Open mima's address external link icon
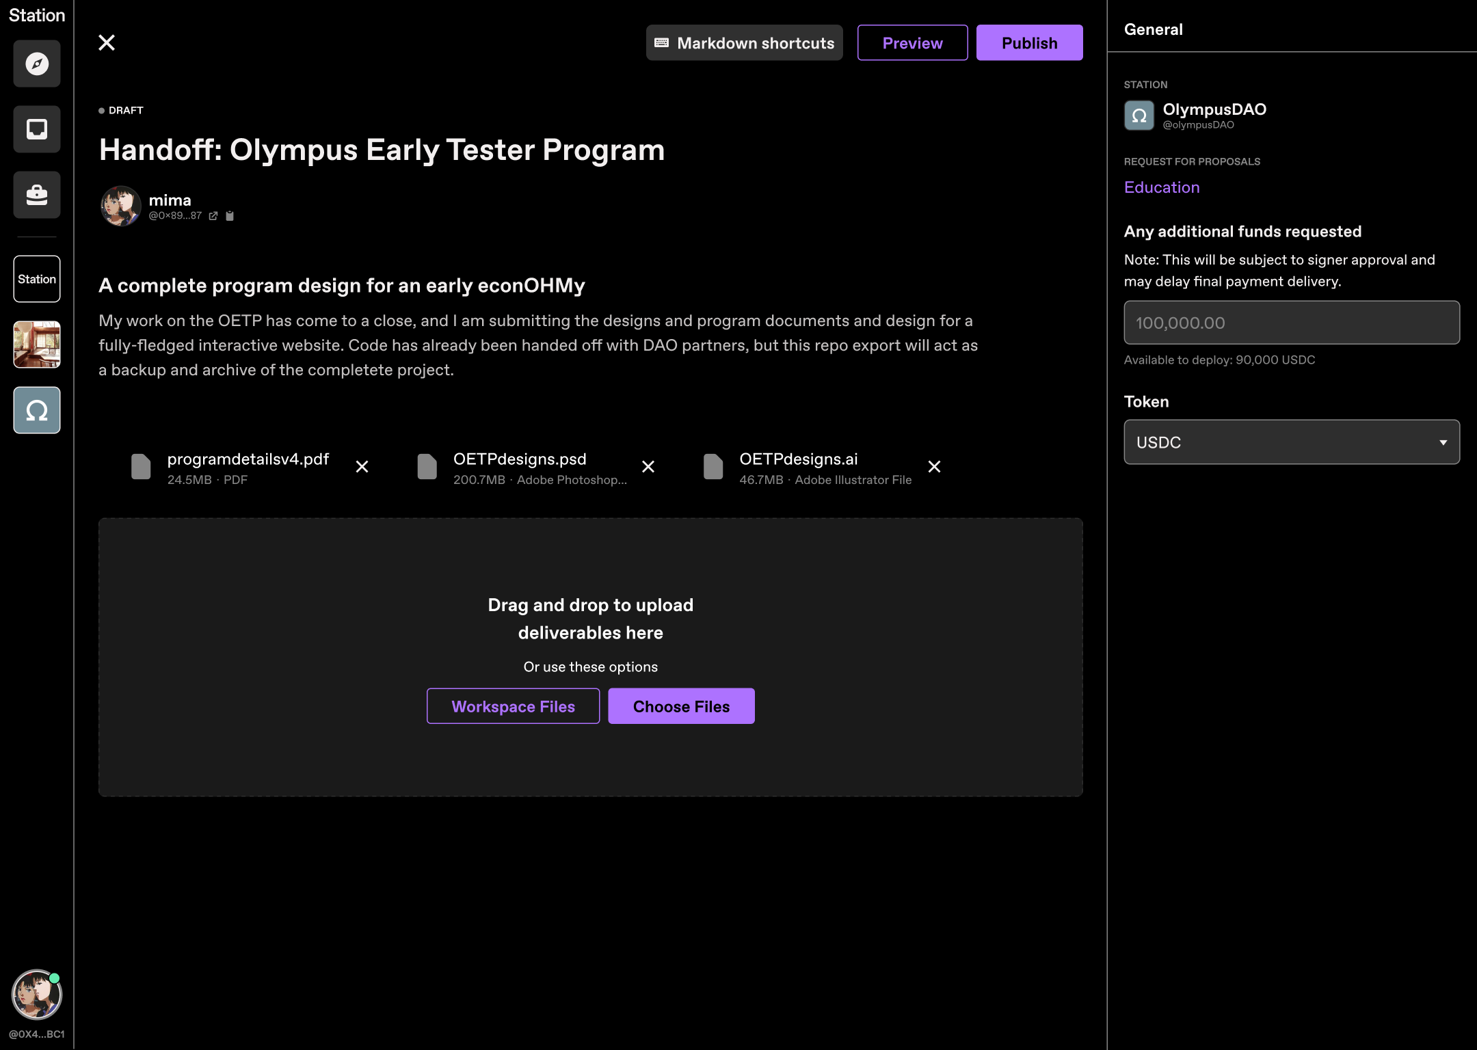This screenshot has height=1050, width=1477. (213, 216)
